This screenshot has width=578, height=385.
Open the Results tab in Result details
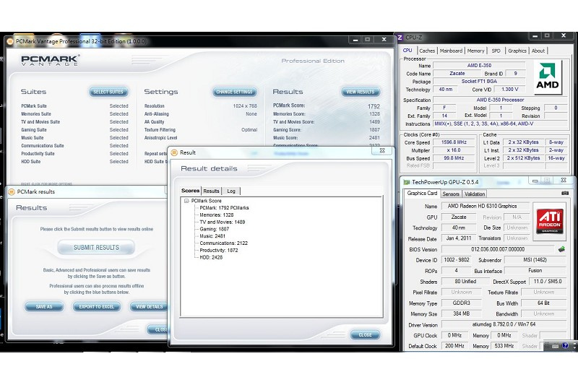[x=211, y=191]
